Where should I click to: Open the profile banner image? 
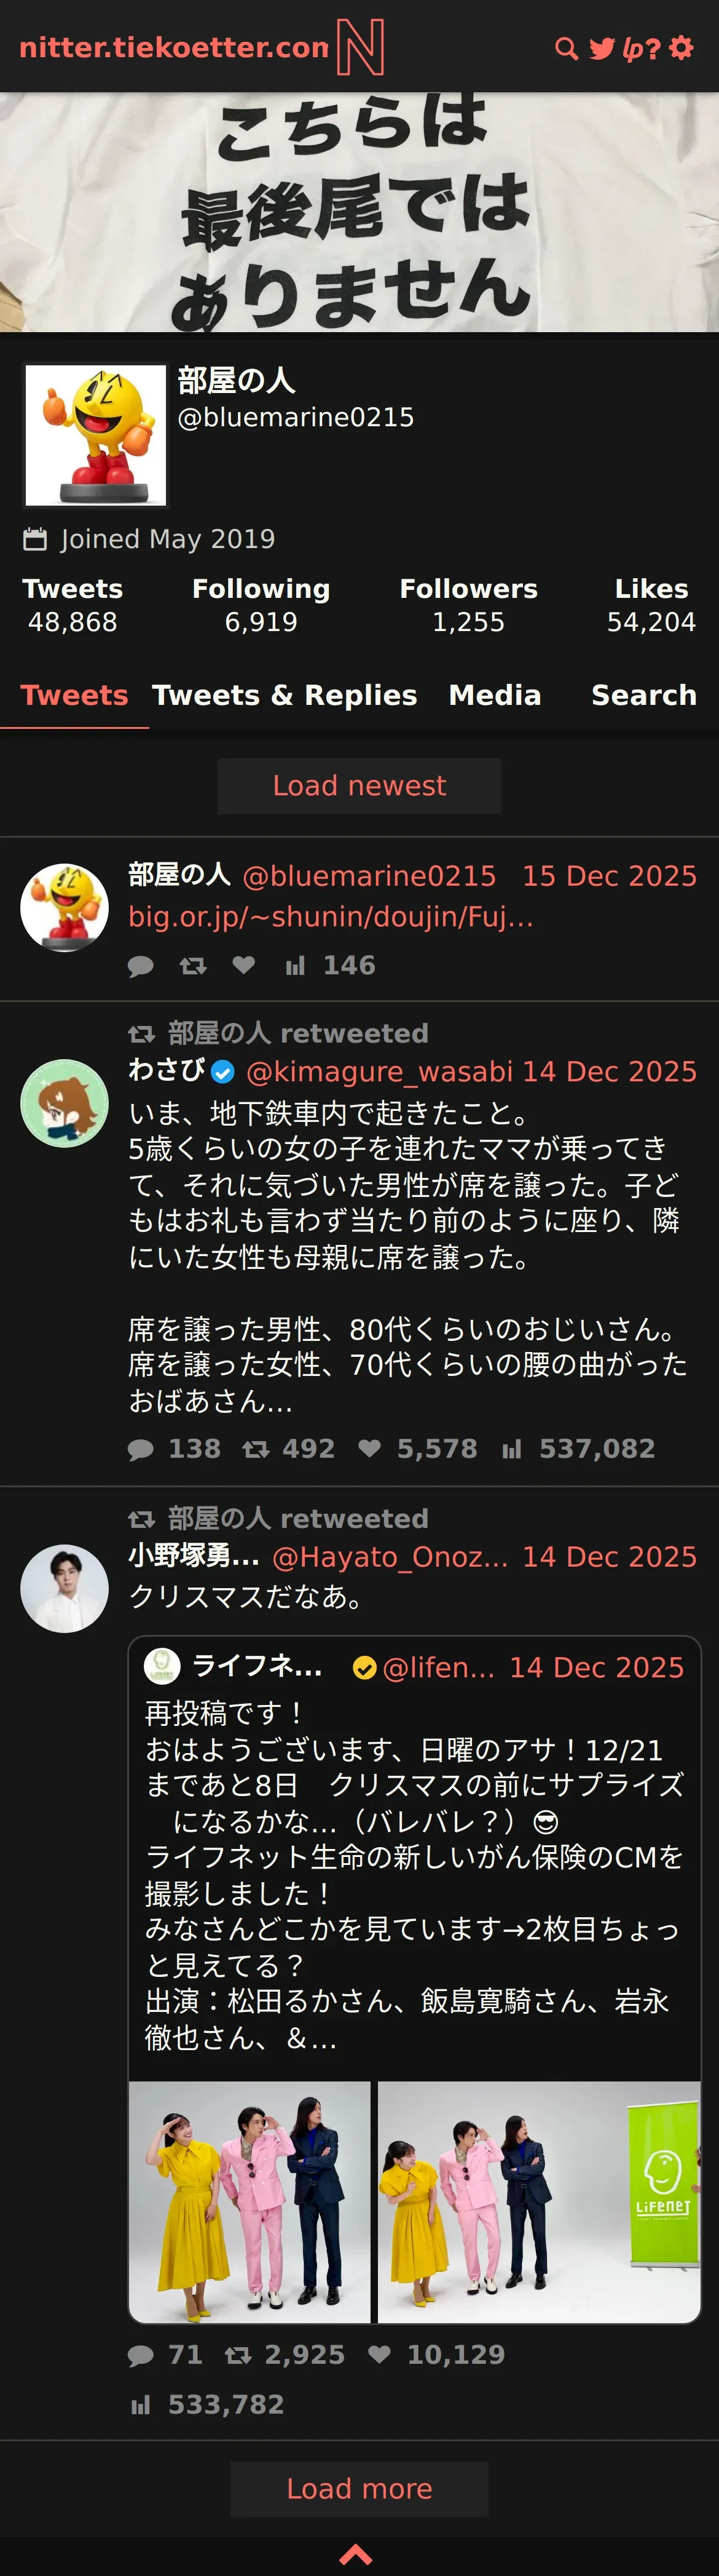[359, 212]
